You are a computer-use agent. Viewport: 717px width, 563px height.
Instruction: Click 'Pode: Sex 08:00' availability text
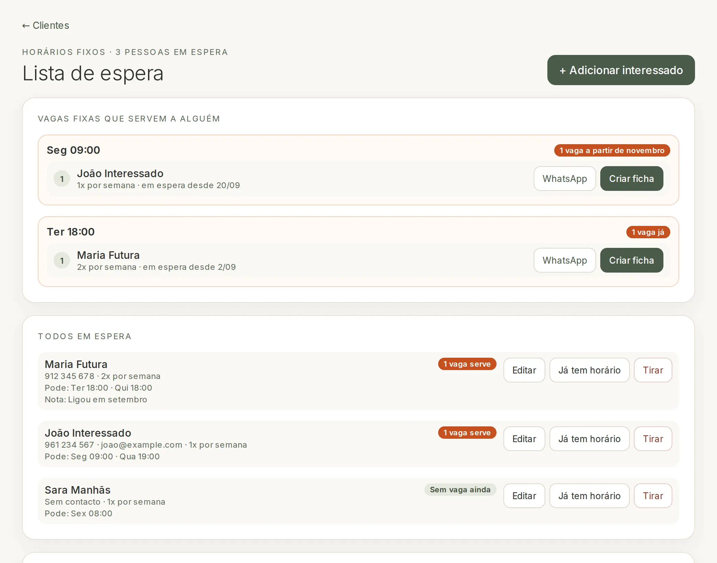[78, 514]
